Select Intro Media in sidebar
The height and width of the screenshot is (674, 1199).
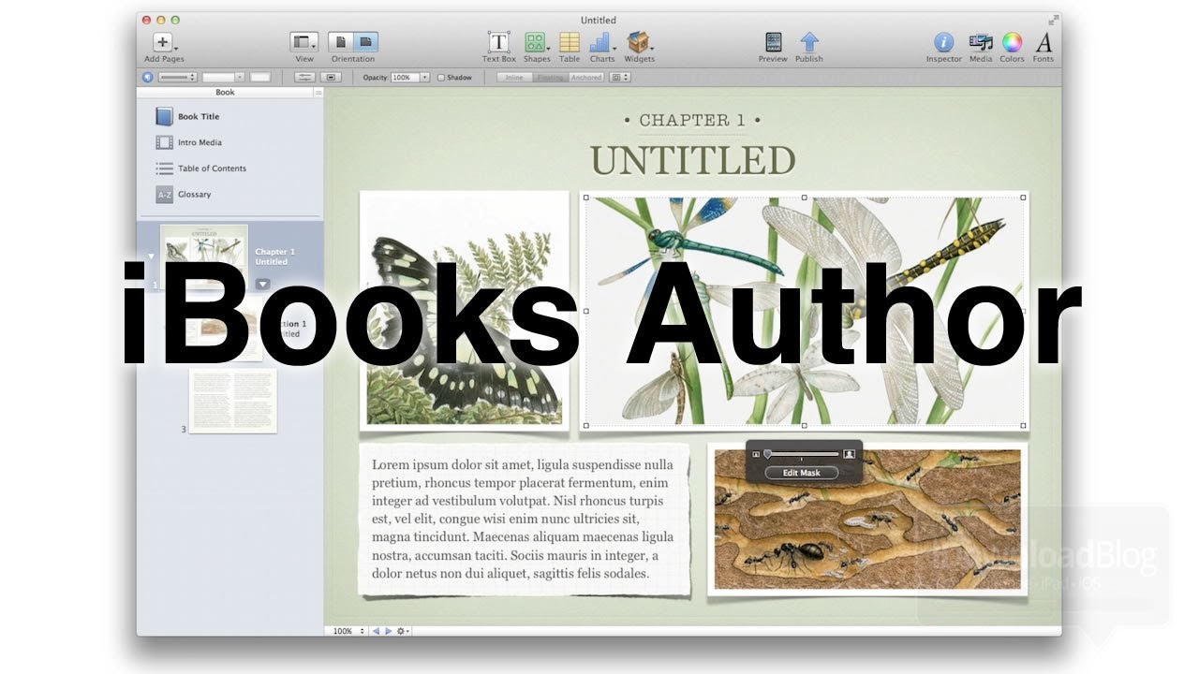tap(187, 142)
